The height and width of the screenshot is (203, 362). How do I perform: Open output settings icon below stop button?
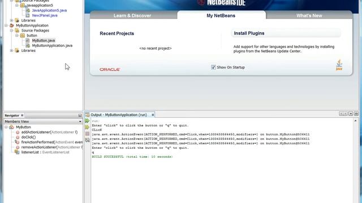coord(87,140)
